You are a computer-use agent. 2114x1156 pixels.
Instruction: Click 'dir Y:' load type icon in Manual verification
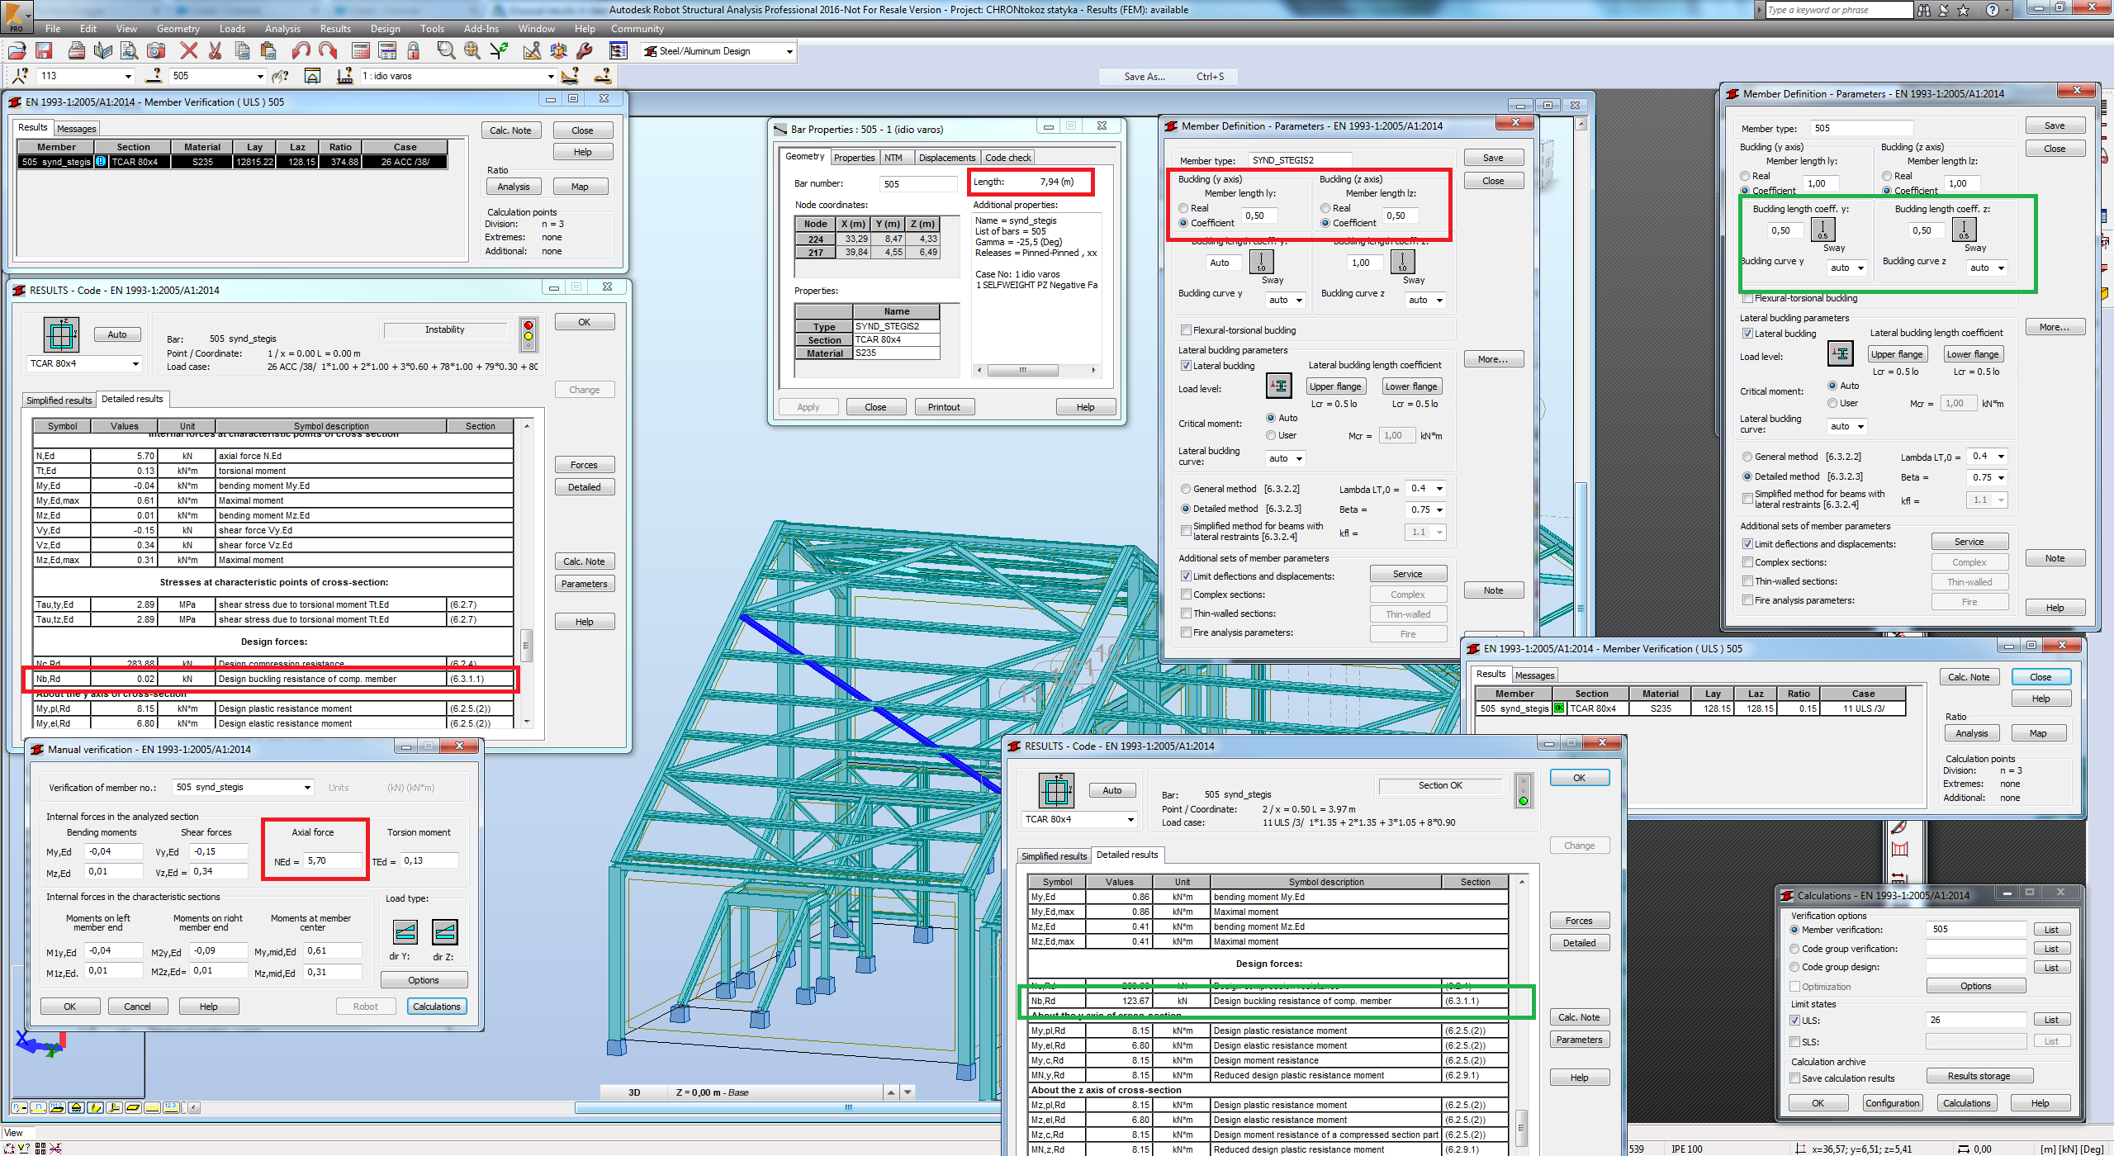(405, 932)
